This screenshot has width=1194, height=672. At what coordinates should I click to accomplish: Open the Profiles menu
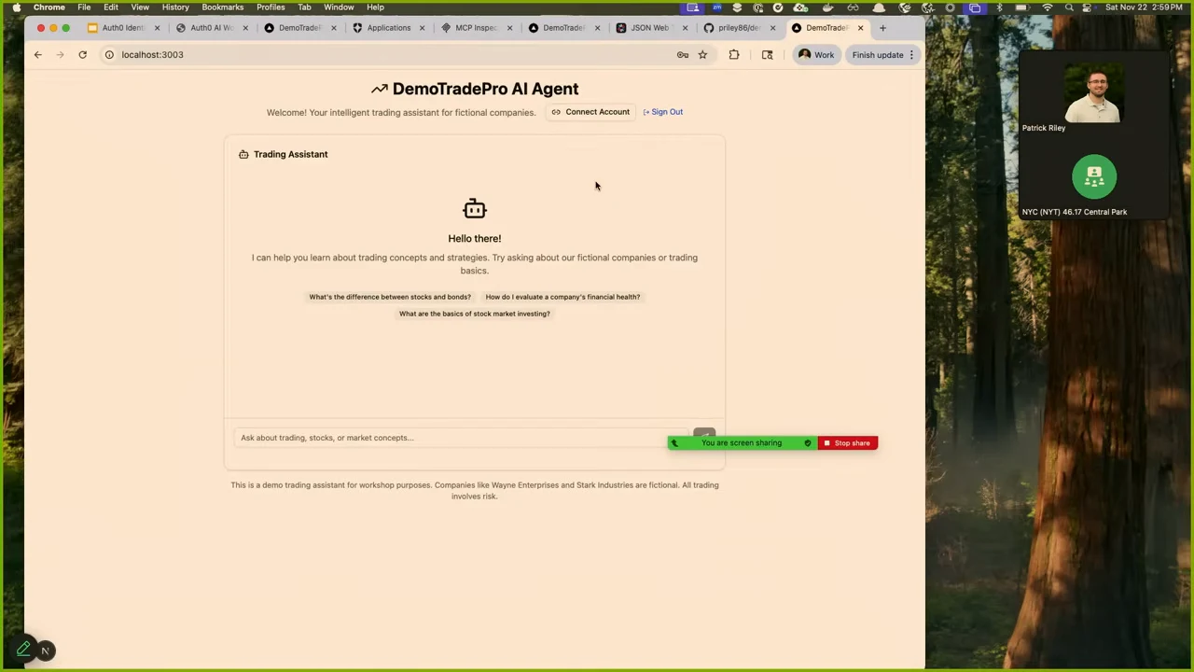click(271, 7)
